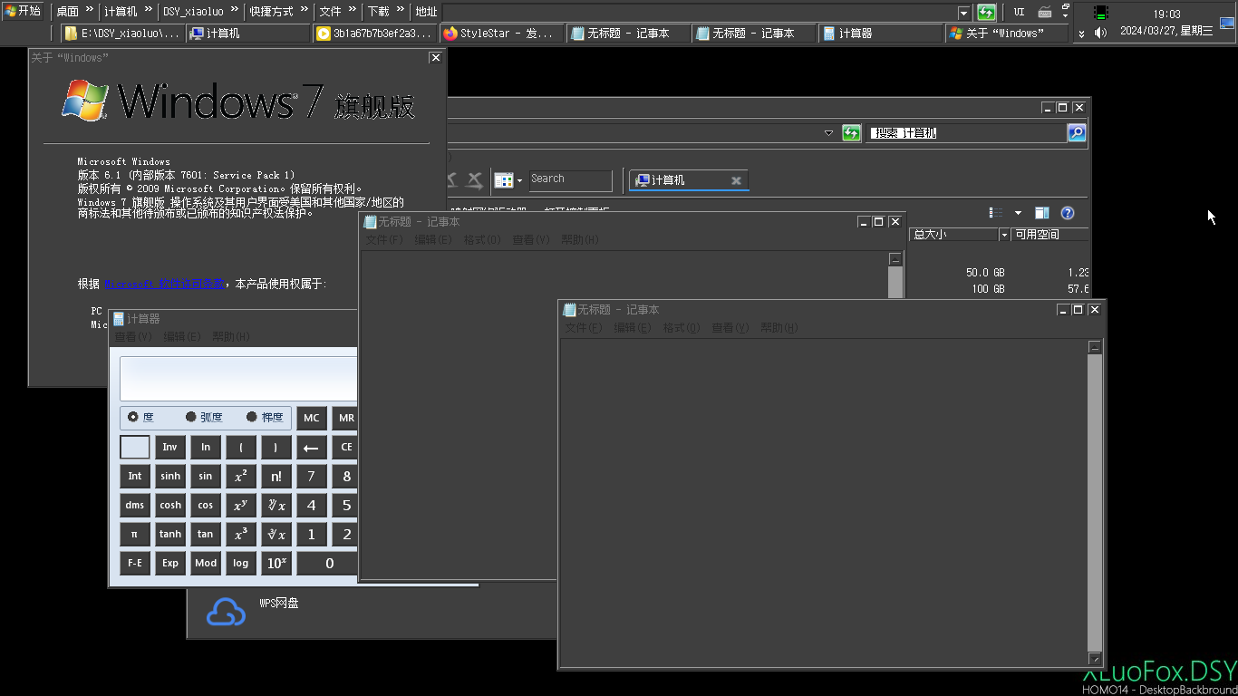Expand the 下载 toolbar chevron
Viewport: 1238px width, 696px height.
tap(400, 11)
